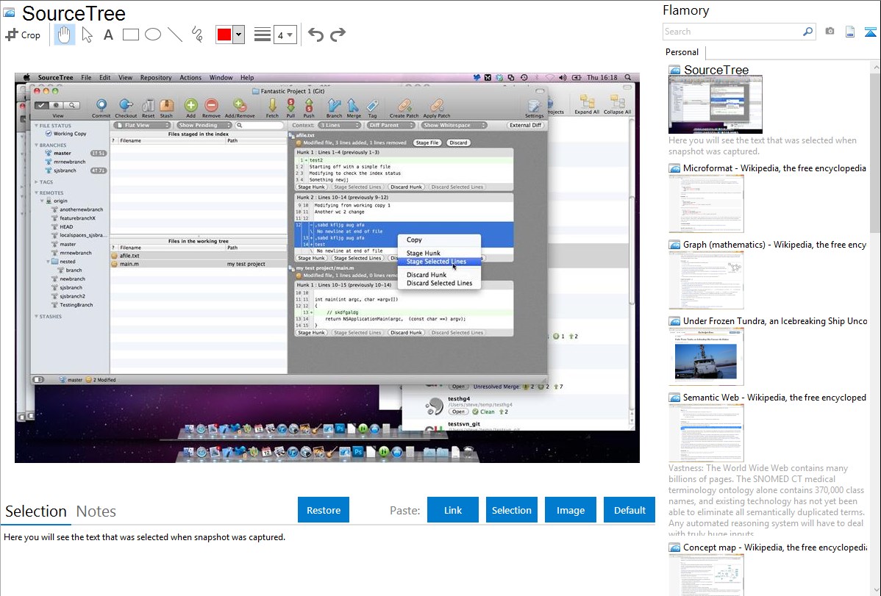Open the Under Frozen Tundra snapshot thumbnail
Viewport: 881px width, 596px height.
(706, 356)
